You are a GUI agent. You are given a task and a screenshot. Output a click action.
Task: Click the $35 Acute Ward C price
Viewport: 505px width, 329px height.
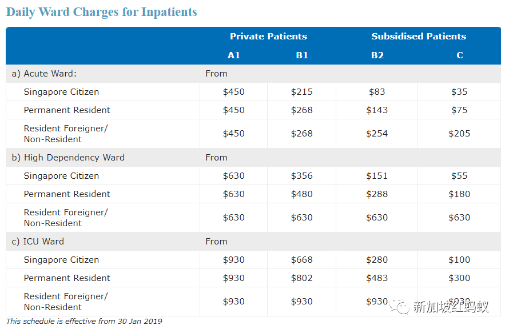coord(459,92)
